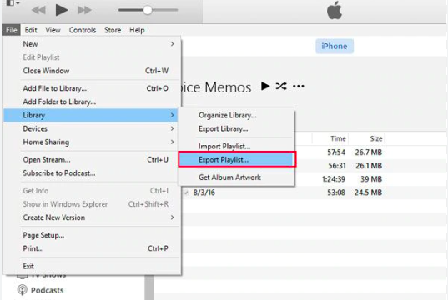This screenshot has height=300, width=448.
Task: Choose Subscribe to Podcast
Action: coord(92,173)
